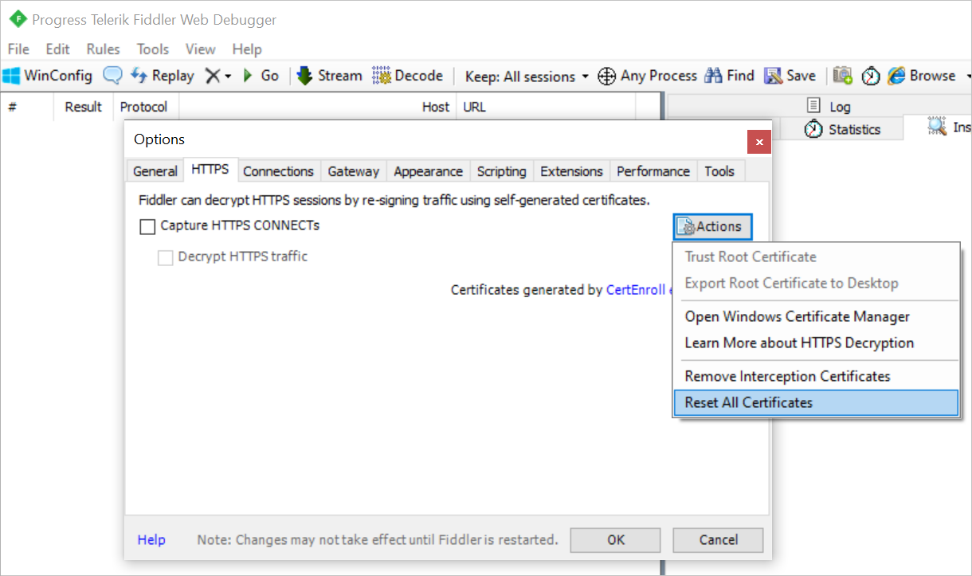The width and height of the screenshot is (972, 576).
Task: Open the Rules menu
Action: [104, 49]
